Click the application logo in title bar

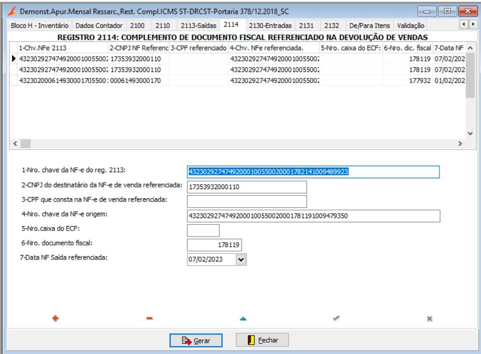pos(12,11)
